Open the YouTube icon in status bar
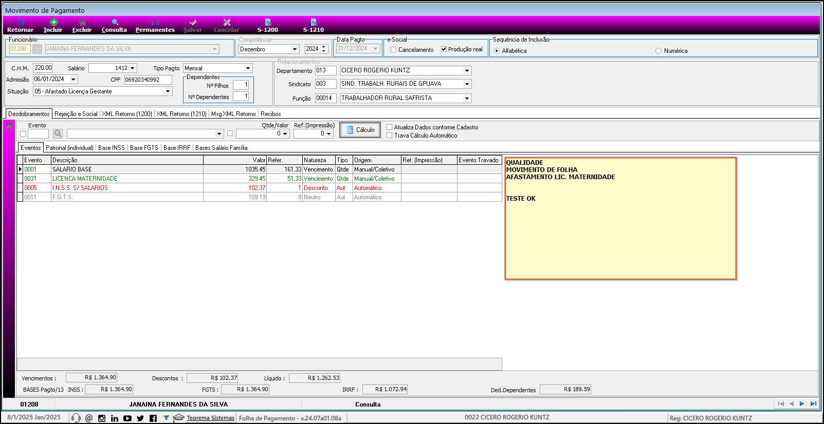The image size is (824, 424). pyautogui.click(x=127, y=418)
